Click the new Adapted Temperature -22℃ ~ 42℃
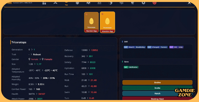The height and width of the screenshot is (102, 199). [x=51, y=70]
